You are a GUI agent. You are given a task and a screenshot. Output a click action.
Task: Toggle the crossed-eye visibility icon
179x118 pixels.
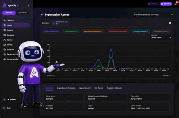tap(170, 23)
